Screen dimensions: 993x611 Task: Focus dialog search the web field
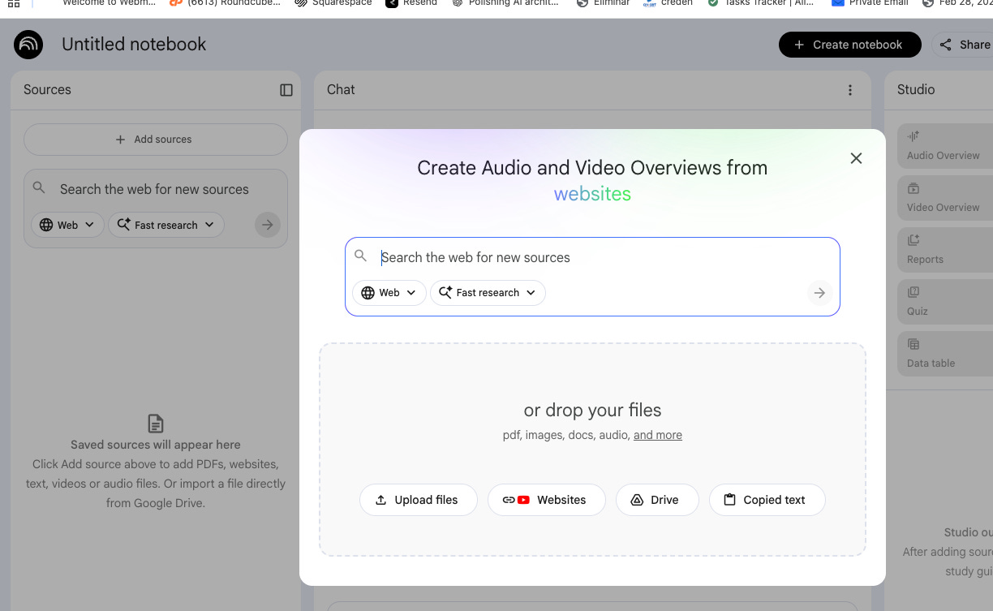click(x=592, y=257)
